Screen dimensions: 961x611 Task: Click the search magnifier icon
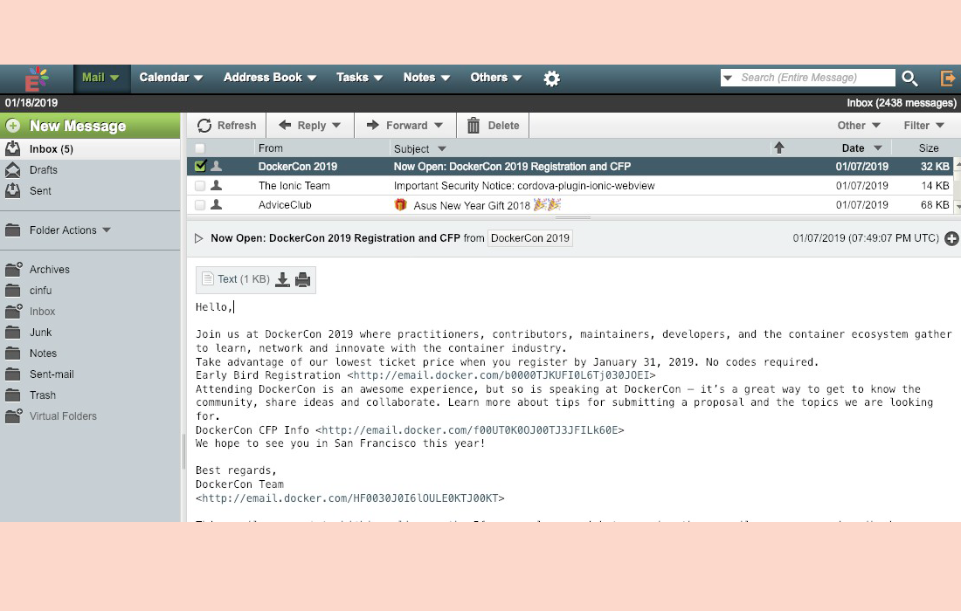point(909,79)
